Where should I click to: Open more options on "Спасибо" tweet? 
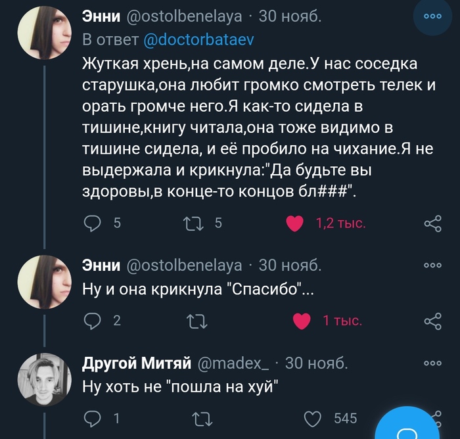432,266
